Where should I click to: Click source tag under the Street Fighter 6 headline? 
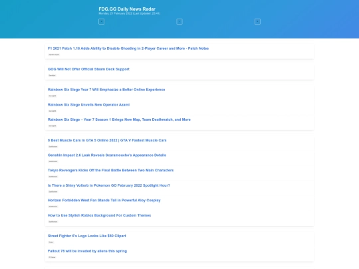pyautogui.click(x=51, y=242)
